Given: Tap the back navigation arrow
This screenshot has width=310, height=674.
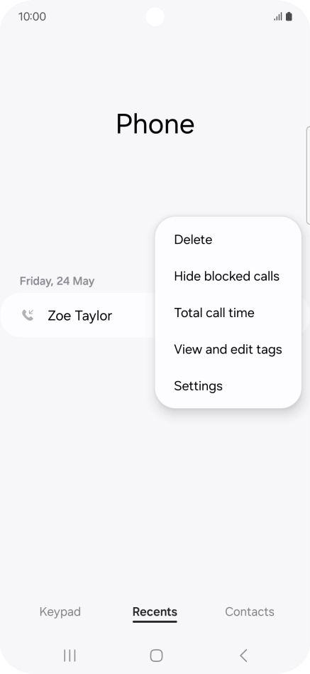Looking at the screenshot, I should pyautogui.click(x=243, y=656).
